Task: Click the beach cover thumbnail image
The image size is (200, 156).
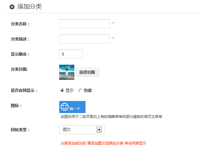Action: (x=67, y=72)
